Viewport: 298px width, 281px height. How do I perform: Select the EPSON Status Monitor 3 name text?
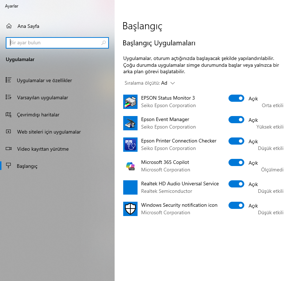(168, 98)
